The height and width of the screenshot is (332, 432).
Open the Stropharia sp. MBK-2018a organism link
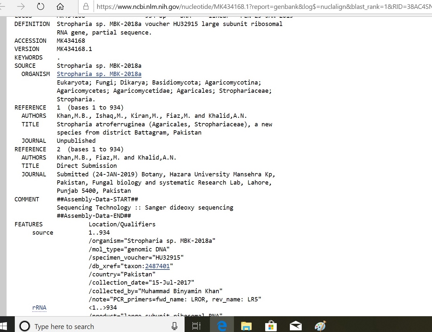click(99, 74)
